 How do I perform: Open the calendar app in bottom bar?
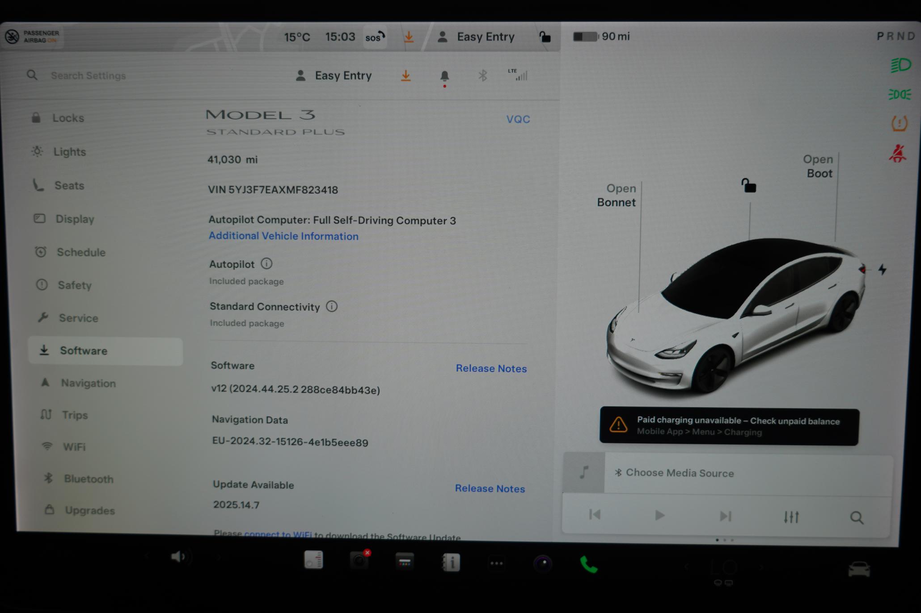[313, 560]
